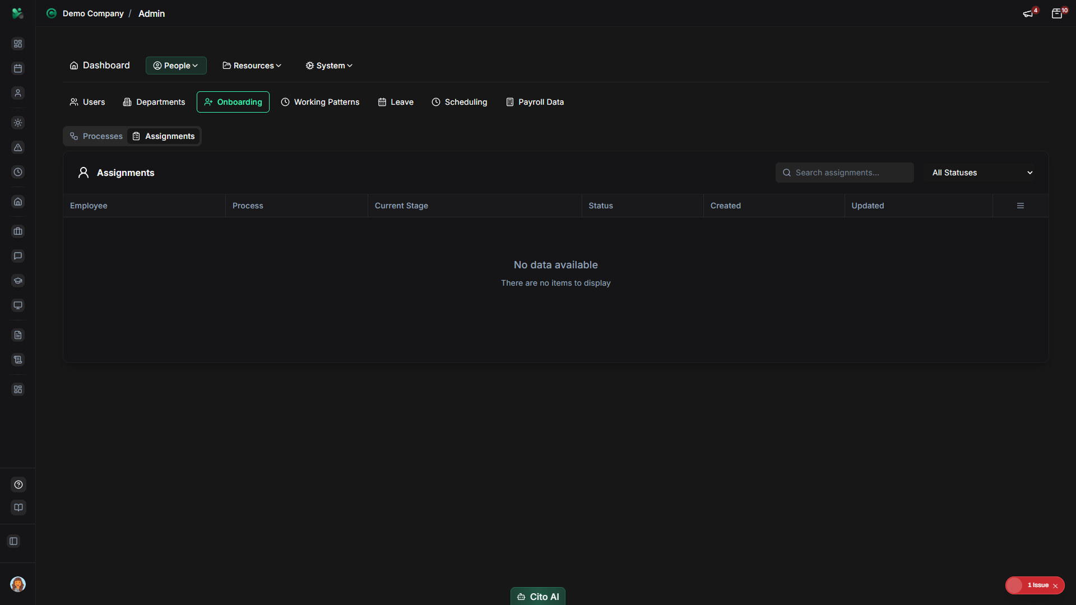Select the briefcase icon in the sidebar

18,231
